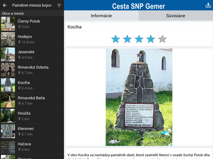The image size is (213, 159).
Task: Rate Kociha with the fifth grey star
Action: (162, 39)
